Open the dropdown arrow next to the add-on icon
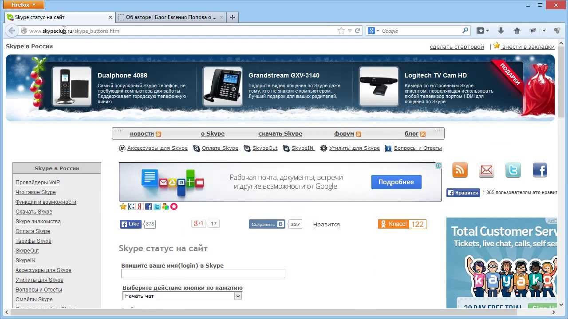The height and width of the screenshot is (319, 568). (544, 31)
